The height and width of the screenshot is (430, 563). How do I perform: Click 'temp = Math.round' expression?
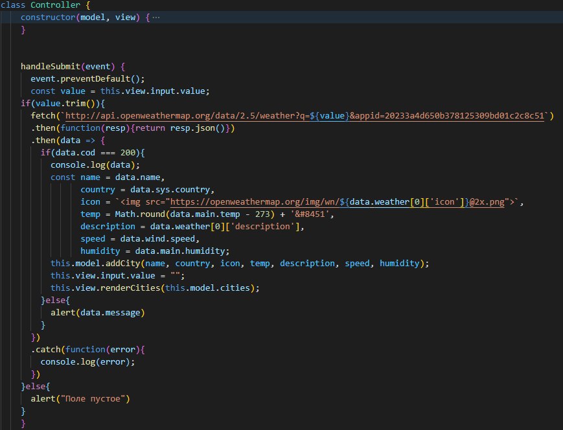[x=122, y=214]
